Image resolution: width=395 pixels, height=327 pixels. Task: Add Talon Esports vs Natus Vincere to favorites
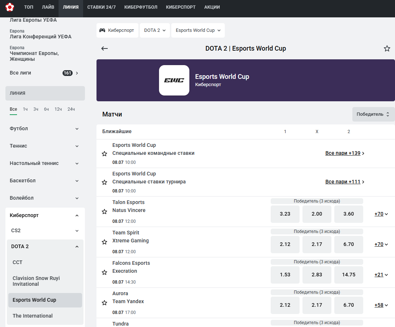(104, 212)
